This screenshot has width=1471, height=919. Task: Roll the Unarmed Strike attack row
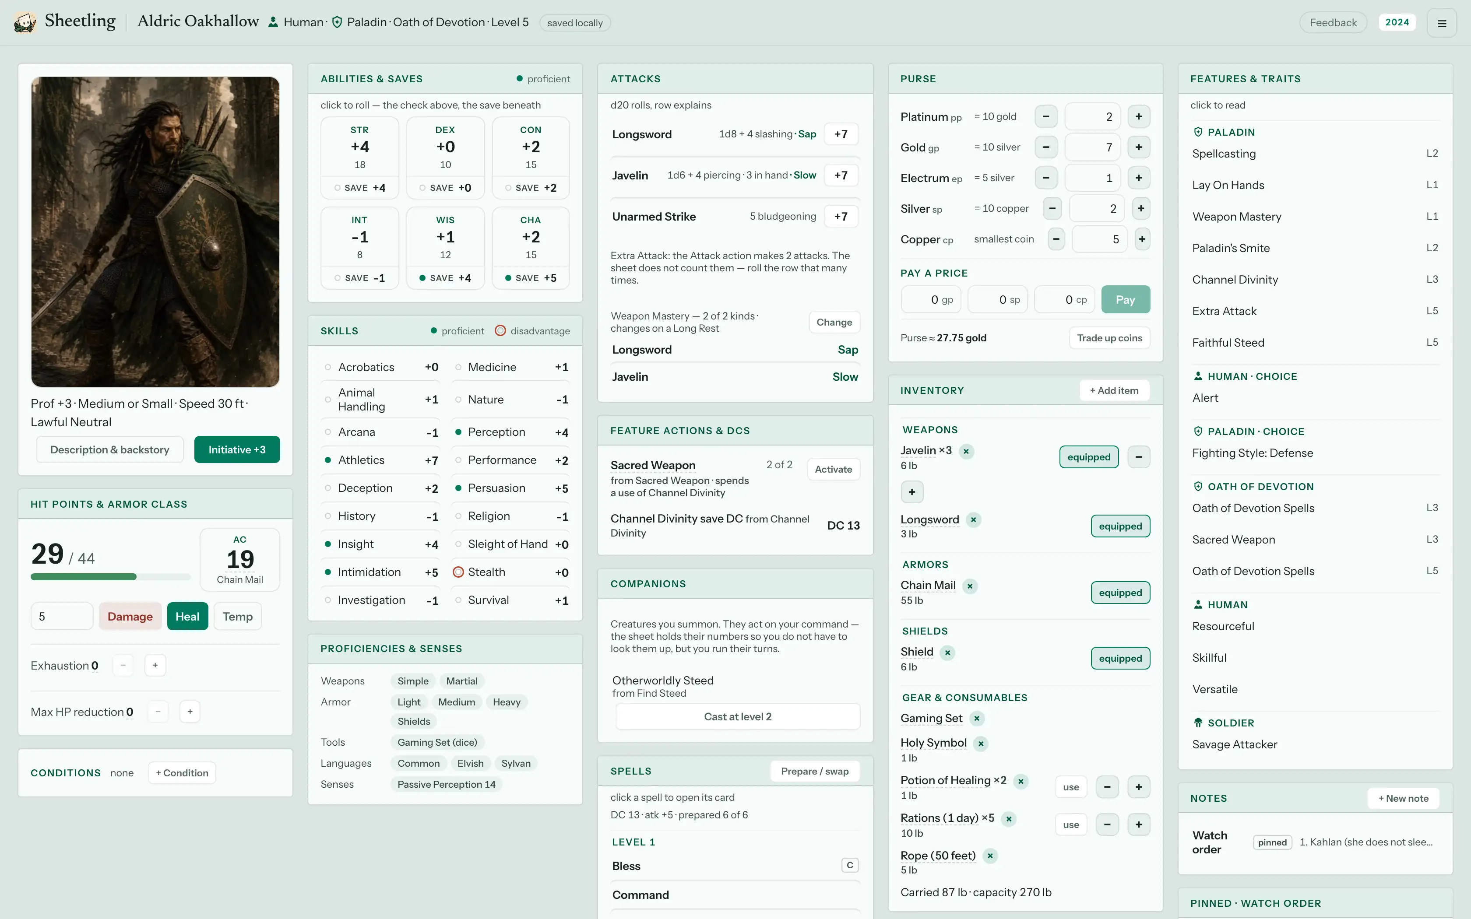point(735,216)
